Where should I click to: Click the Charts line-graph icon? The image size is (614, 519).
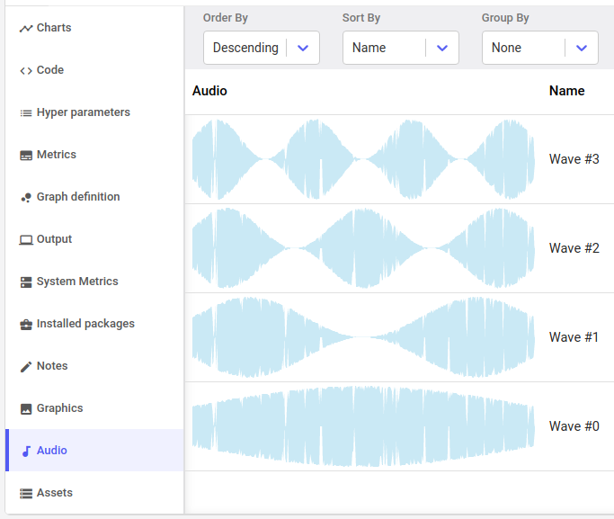(26, 28)
